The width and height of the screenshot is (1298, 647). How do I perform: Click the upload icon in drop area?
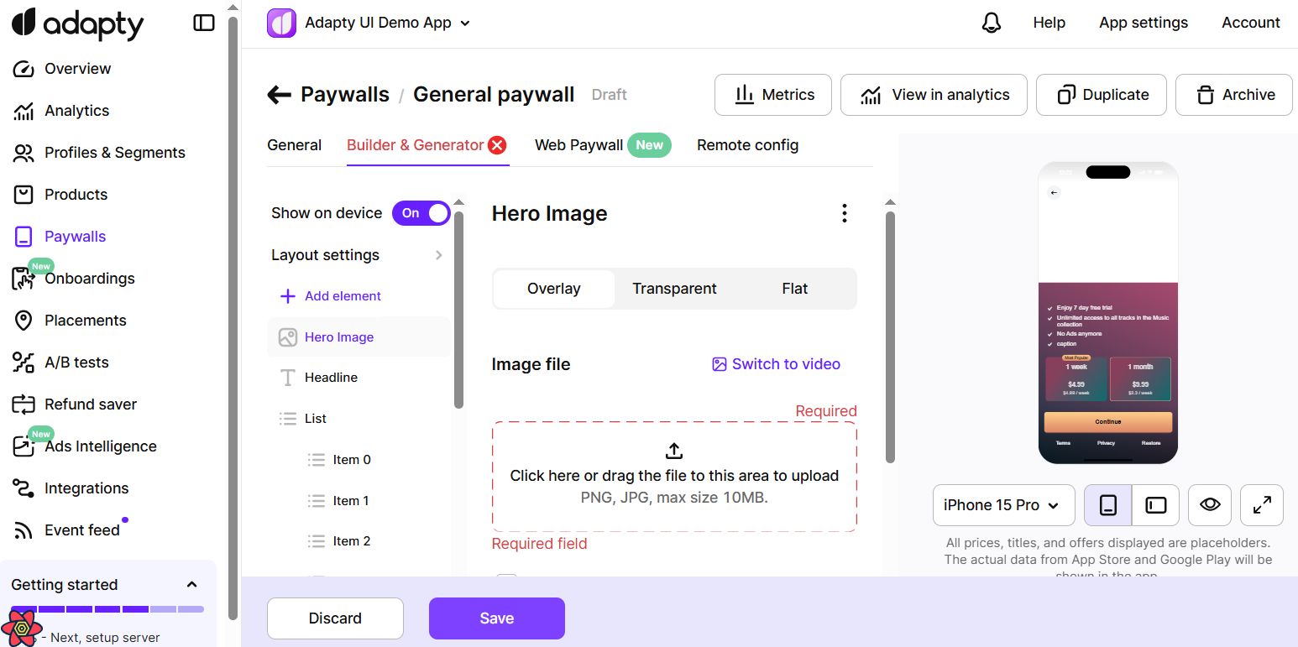point(673,451)
